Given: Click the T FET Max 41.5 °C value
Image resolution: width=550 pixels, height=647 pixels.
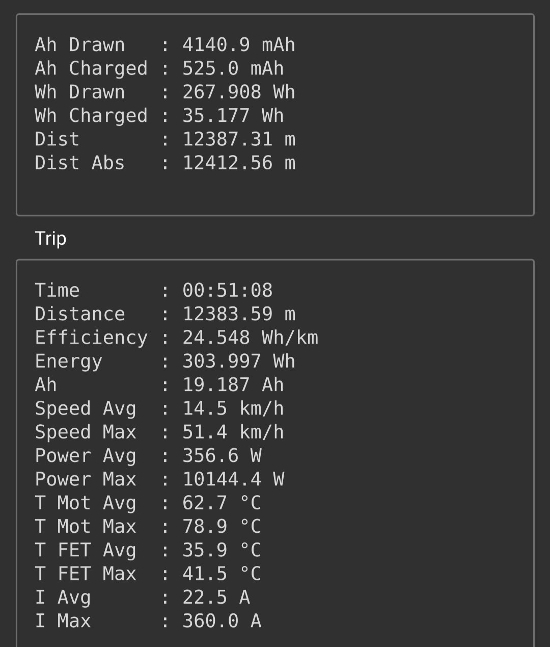Looking at the screenshot, I should pyautogui.click(x=222, y=574).
